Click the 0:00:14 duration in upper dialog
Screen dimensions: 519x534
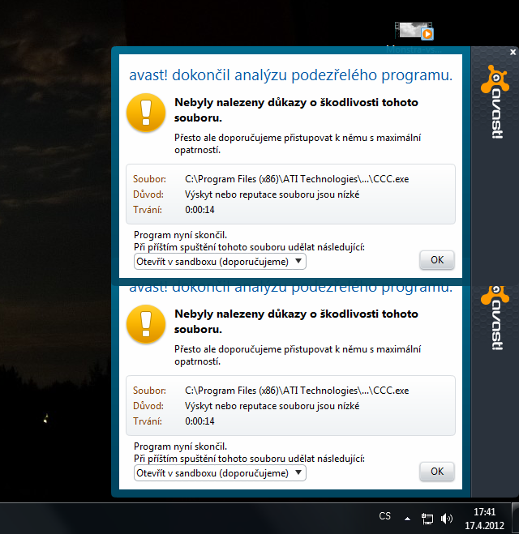(199, 210)
